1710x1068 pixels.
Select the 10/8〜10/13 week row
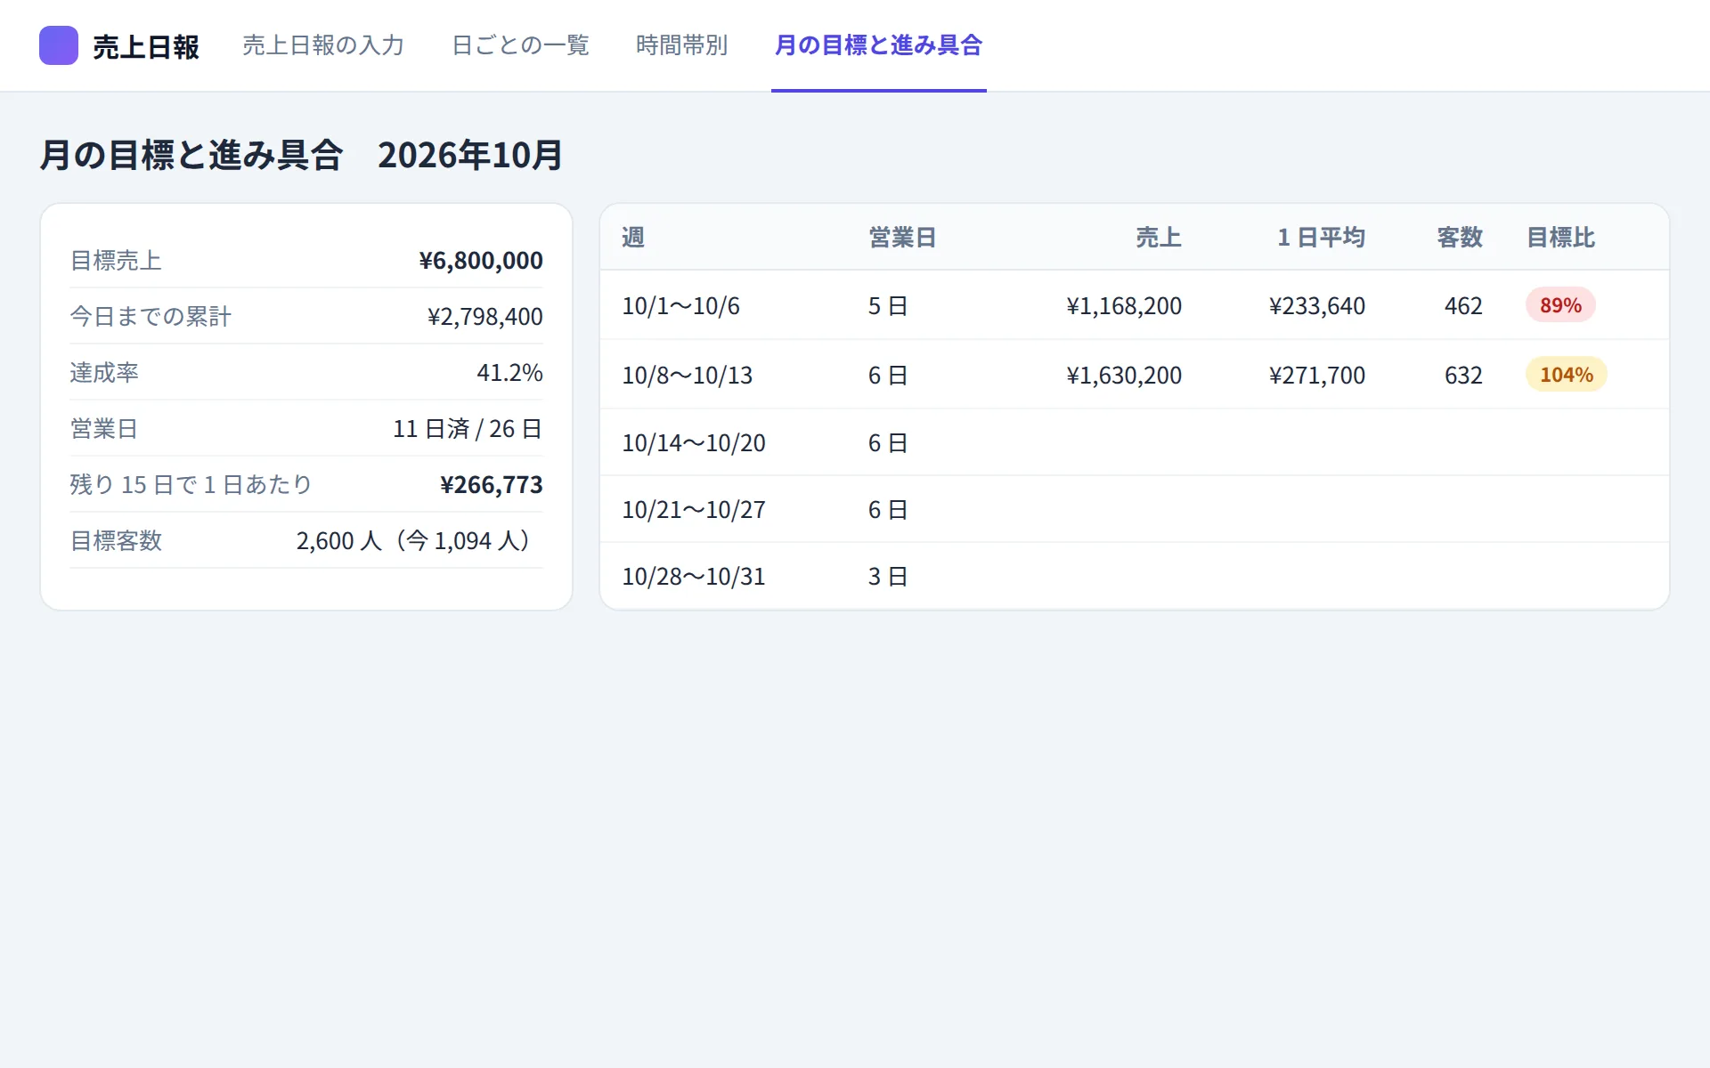pyautogui.click(x=1134, y=375)
